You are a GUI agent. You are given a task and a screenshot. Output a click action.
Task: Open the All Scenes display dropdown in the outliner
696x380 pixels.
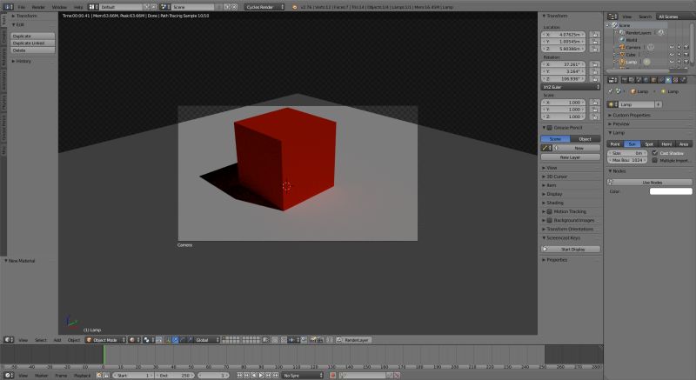674,17
